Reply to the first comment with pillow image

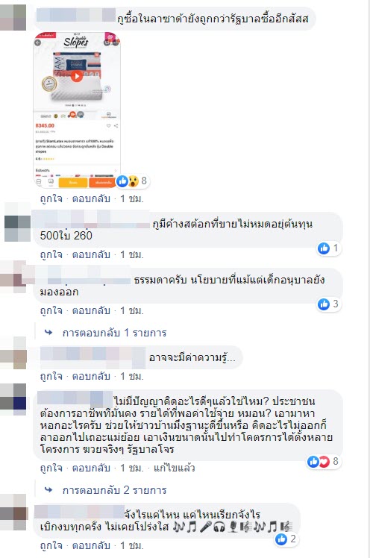91,198
